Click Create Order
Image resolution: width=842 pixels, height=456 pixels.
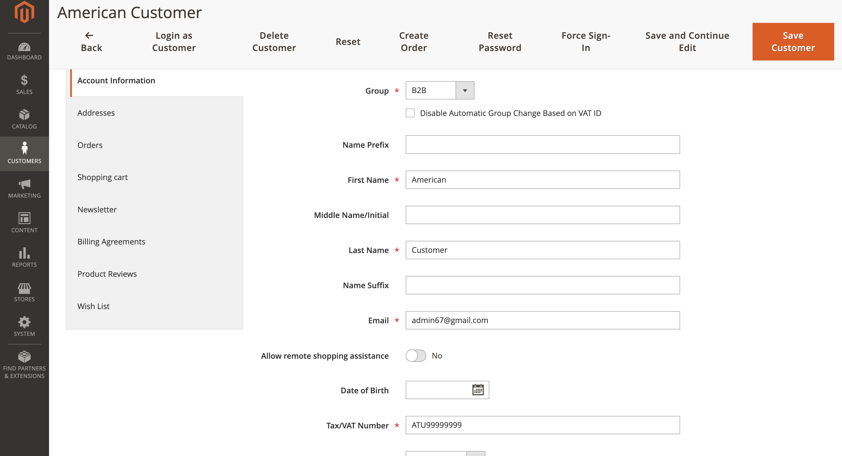click(x=413, y=42)
